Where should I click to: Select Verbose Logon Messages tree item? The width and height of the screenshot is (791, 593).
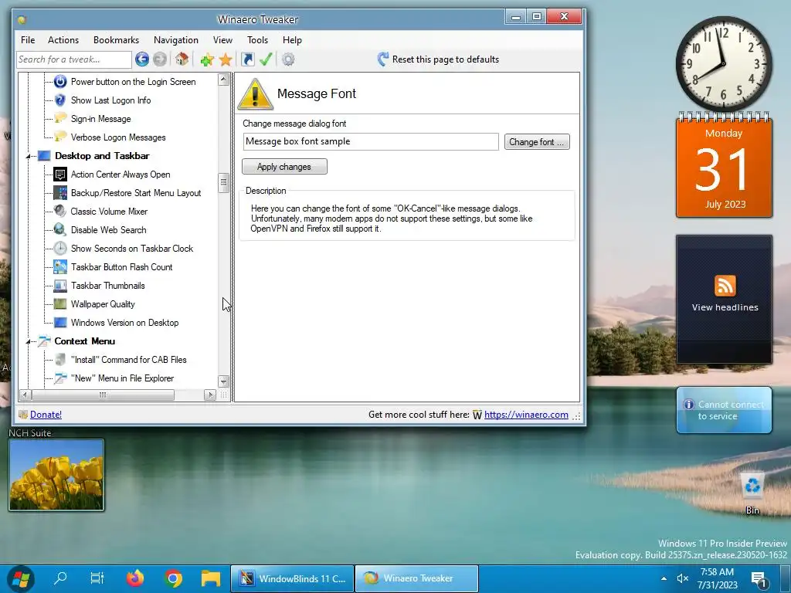pyautogui.click(x=118, y=137)
